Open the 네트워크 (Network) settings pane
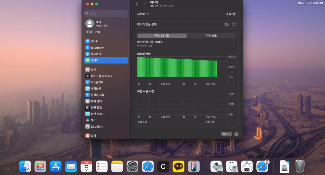325x175 pixels. click(96, 54)
